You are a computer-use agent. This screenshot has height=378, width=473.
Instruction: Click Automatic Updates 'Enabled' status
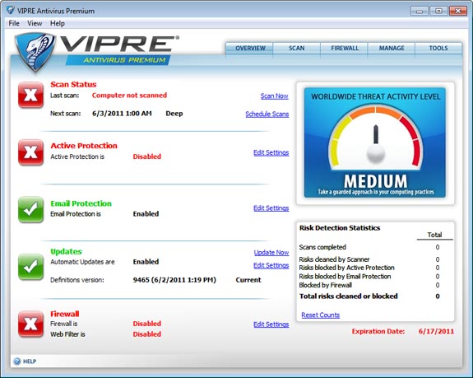[146, 262]
